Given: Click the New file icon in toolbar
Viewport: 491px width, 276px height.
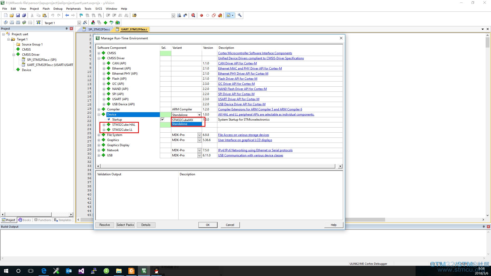Looking at the screenshot, I should tap(6, 15).
